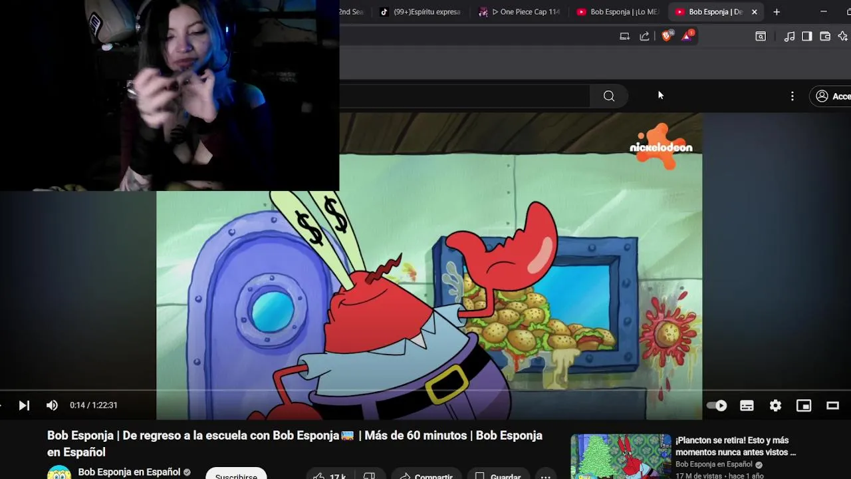Turn on subtitles in the player

pyautogui.click(x=747, y=405)
